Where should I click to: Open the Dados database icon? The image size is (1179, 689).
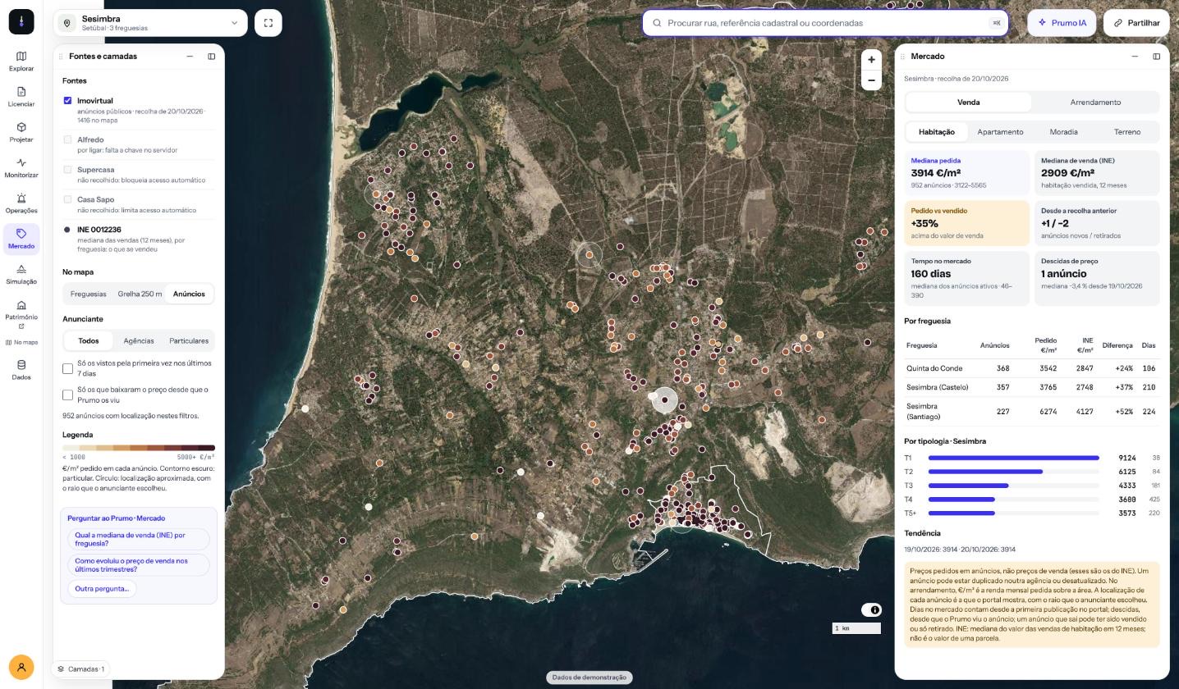[21, 370]
